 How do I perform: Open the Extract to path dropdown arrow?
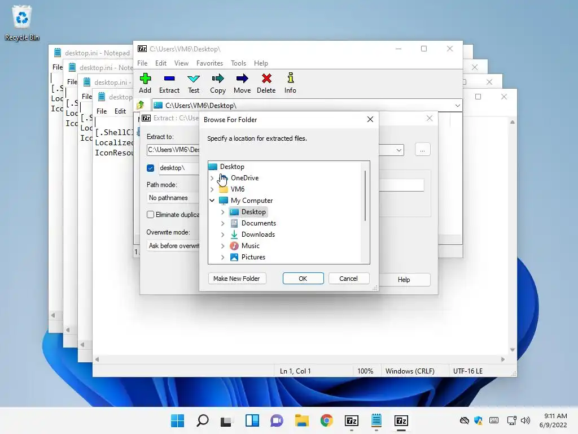[399, 150]
